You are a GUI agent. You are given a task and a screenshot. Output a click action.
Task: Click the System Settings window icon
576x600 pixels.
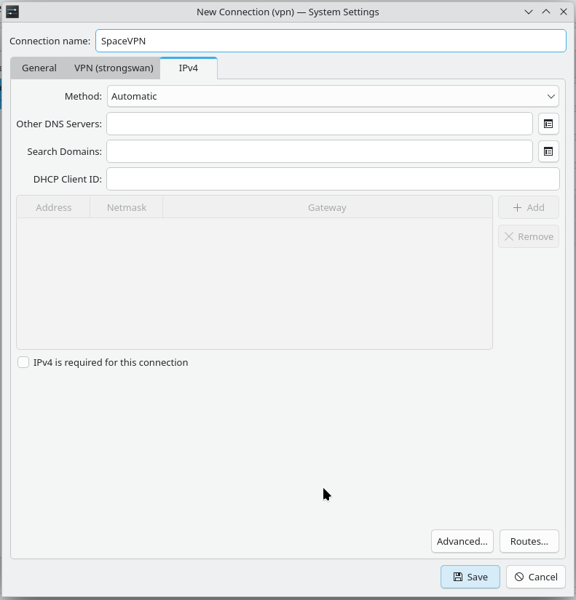(x=12, y=12)
